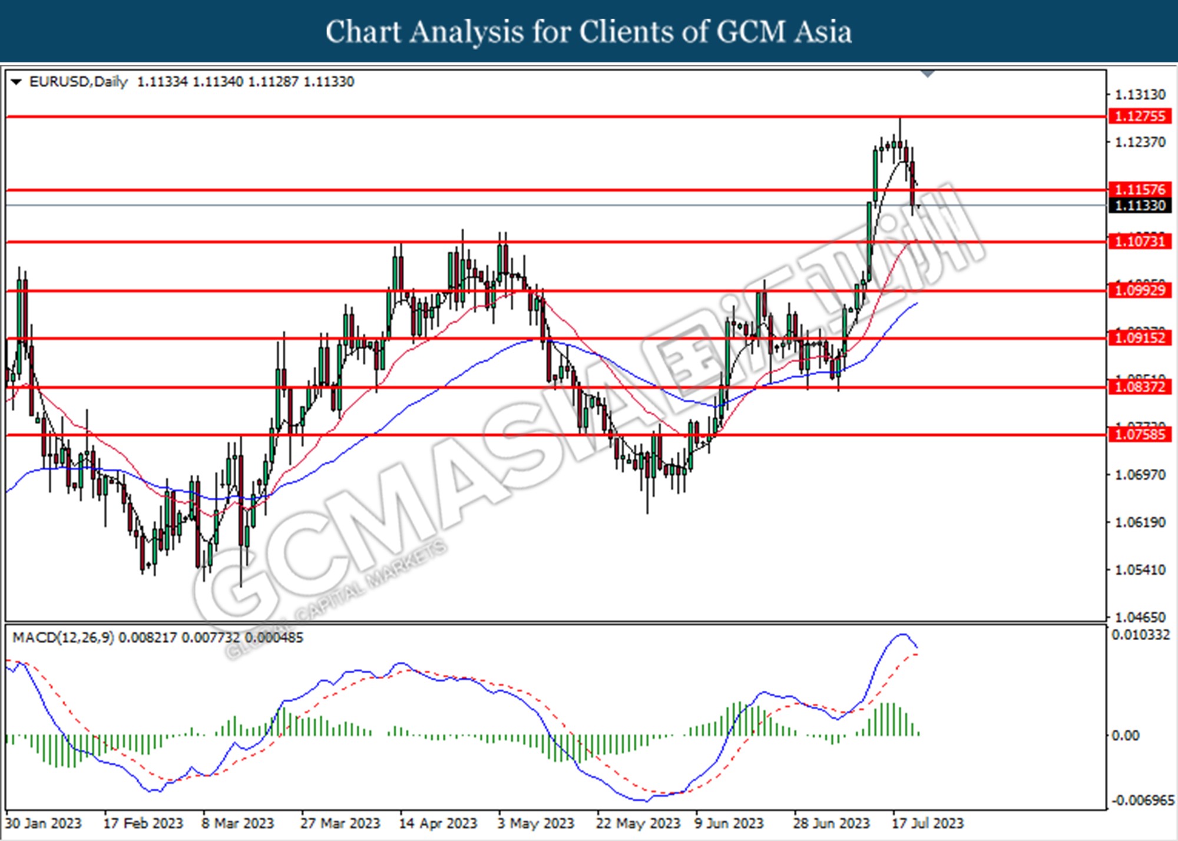Click the 1.04650 price scale value

point(1140,618)
